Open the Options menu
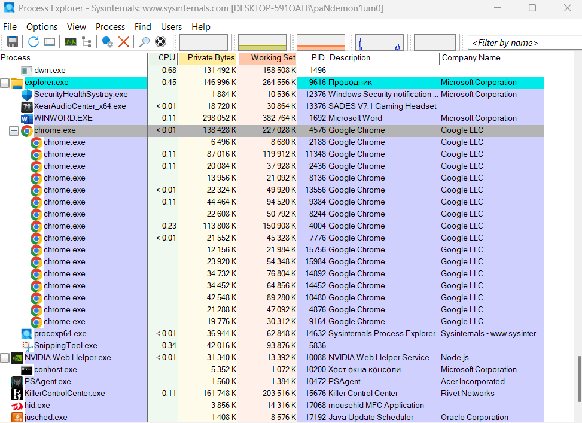The height and width of the screenshot is (423, 582). coord(42,27)
